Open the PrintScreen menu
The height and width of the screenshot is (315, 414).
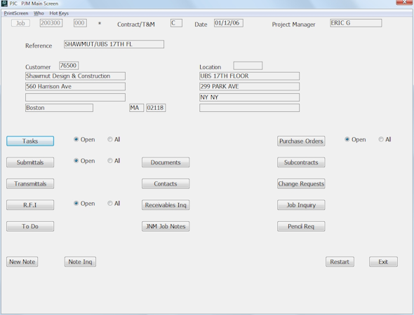pos(16,13)
